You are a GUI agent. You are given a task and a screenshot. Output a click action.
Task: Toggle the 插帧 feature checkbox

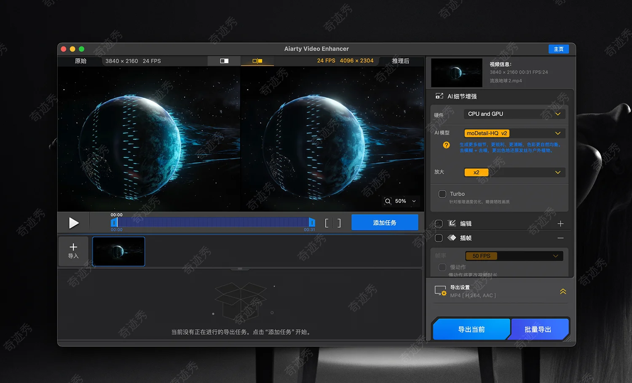[438, 238]
